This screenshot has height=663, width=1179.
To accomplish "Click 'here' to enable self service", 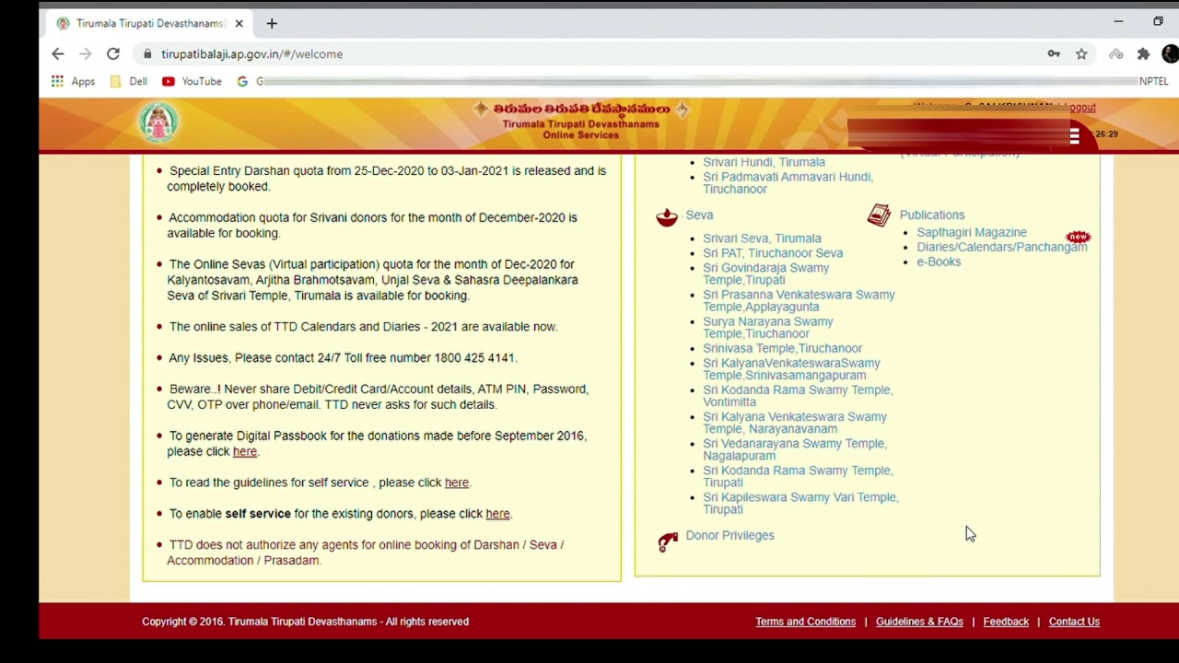I will (497, 514).
